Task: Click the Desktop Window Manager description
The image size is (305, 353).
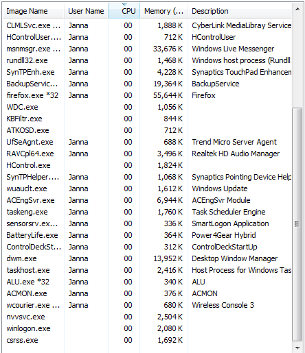Action: pyautogui.click(x=235, y=258)
